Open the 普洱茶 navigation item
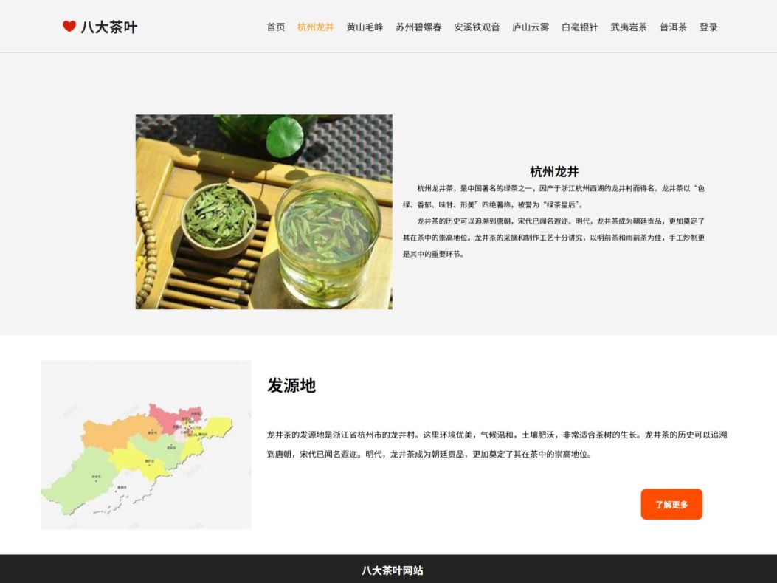The image size is (777, 583). click(x=674, y=27)
